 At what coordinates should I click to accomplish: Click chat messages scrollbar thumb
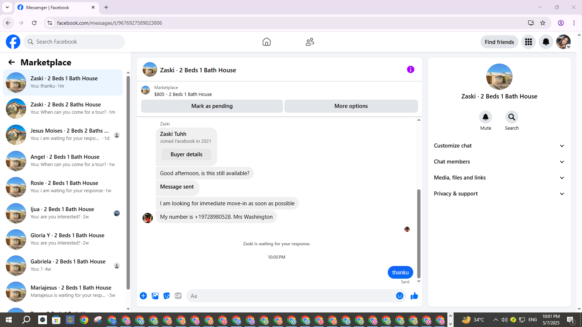pos(419,233)
